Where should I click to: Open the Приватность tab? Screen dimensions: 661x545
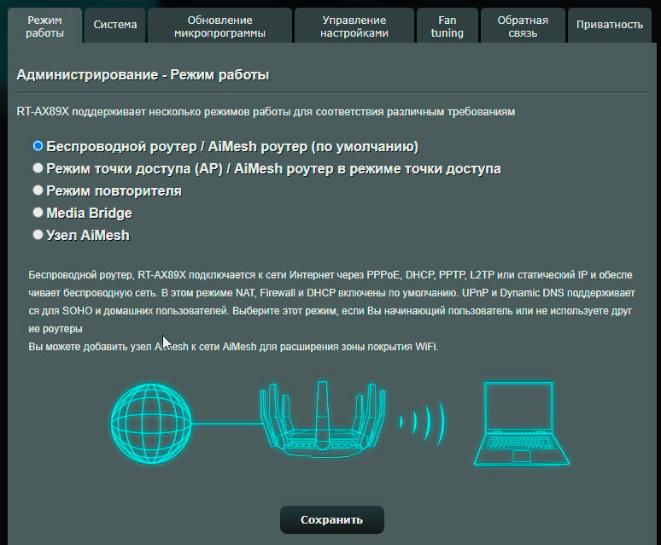[610, 25]
